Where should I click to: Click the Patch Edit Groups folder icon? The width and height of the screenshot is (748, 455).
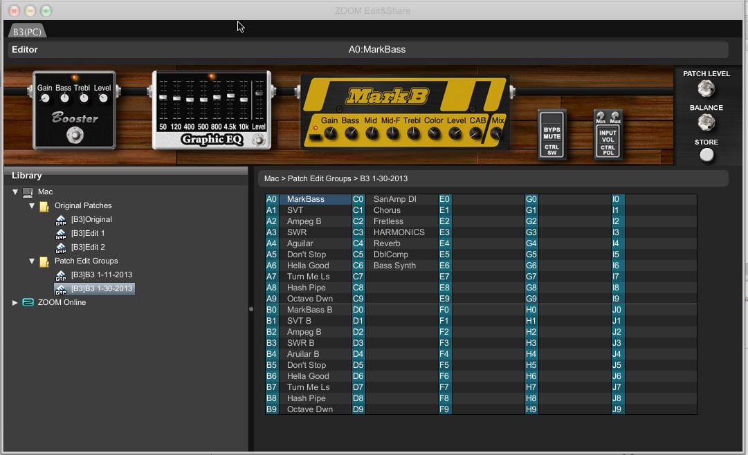point(44,261)
